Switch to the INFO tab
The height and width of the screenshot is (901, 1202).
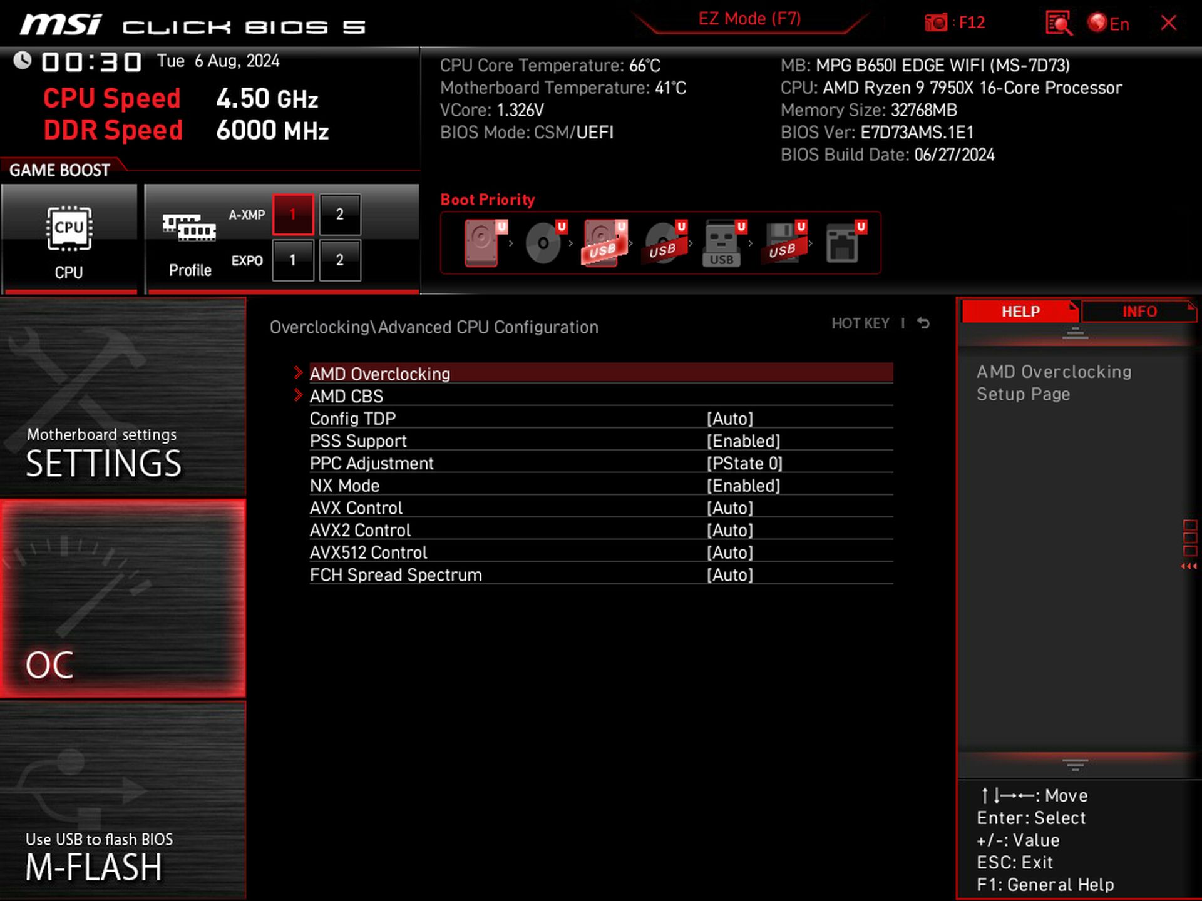click(1139, 312)
